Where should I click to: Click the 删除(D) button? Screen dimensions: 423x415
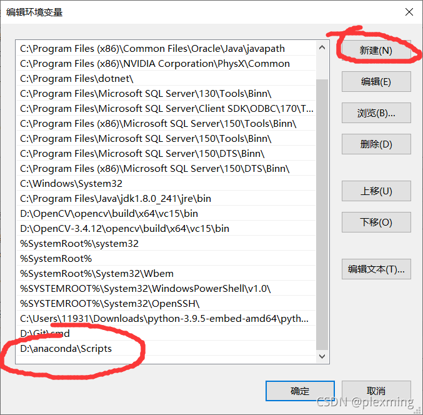[x=376, y=144]
